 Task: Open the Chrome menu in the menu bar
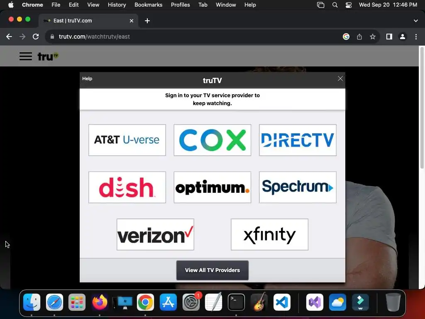[x=32, y=5]
